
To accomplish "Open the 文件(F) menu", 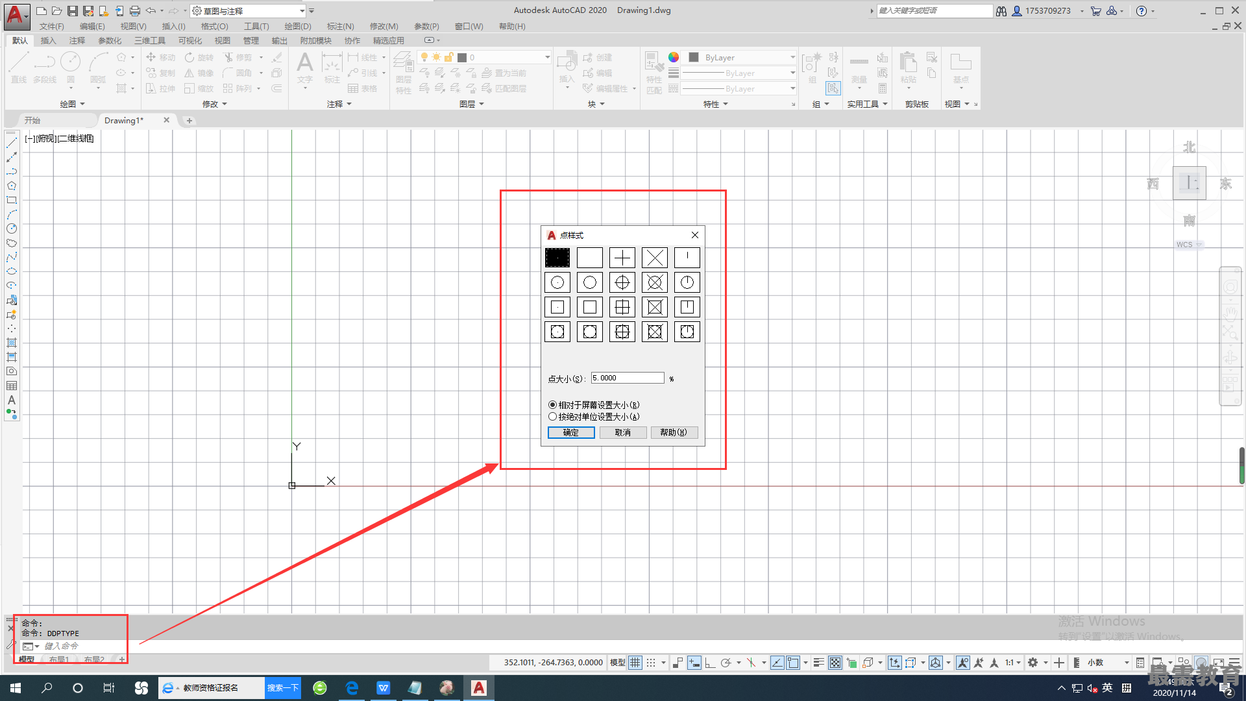I will (x=52, y=27).
